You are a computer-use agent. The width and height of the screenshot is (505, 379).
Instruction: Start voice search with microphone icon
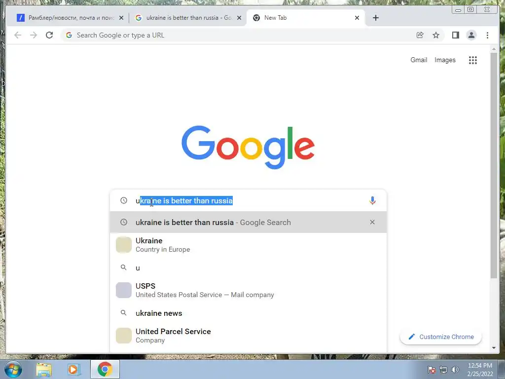pyautogui.click(x=372, y=200)
